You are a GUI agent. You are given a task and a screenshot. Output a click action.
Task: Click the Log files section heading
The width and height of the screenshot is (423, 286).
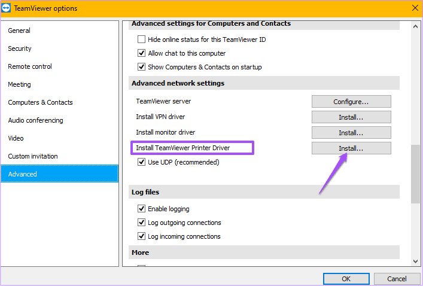tap(145, 192)
